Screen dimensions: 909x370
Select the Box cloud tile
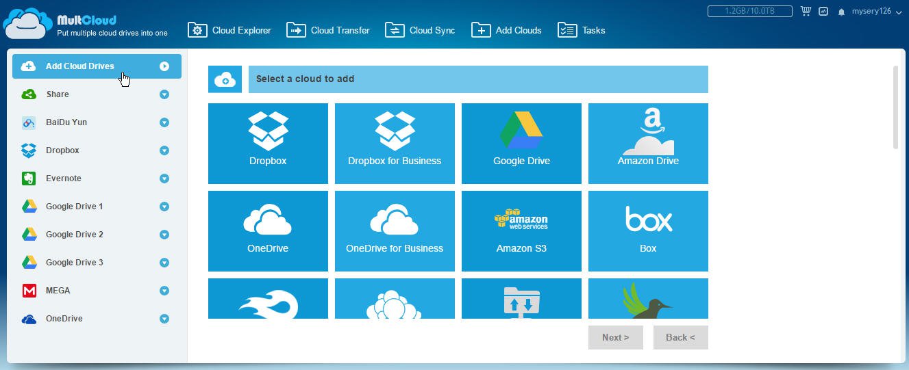[x=648, y=231]
